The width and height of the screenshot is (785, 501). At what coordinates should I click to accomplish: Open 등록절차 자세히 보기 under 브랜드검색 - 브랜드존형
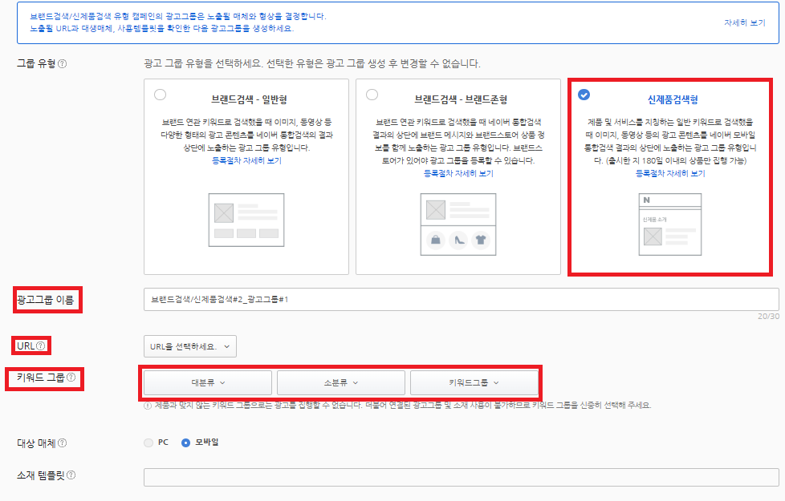[x=458, y=173]
